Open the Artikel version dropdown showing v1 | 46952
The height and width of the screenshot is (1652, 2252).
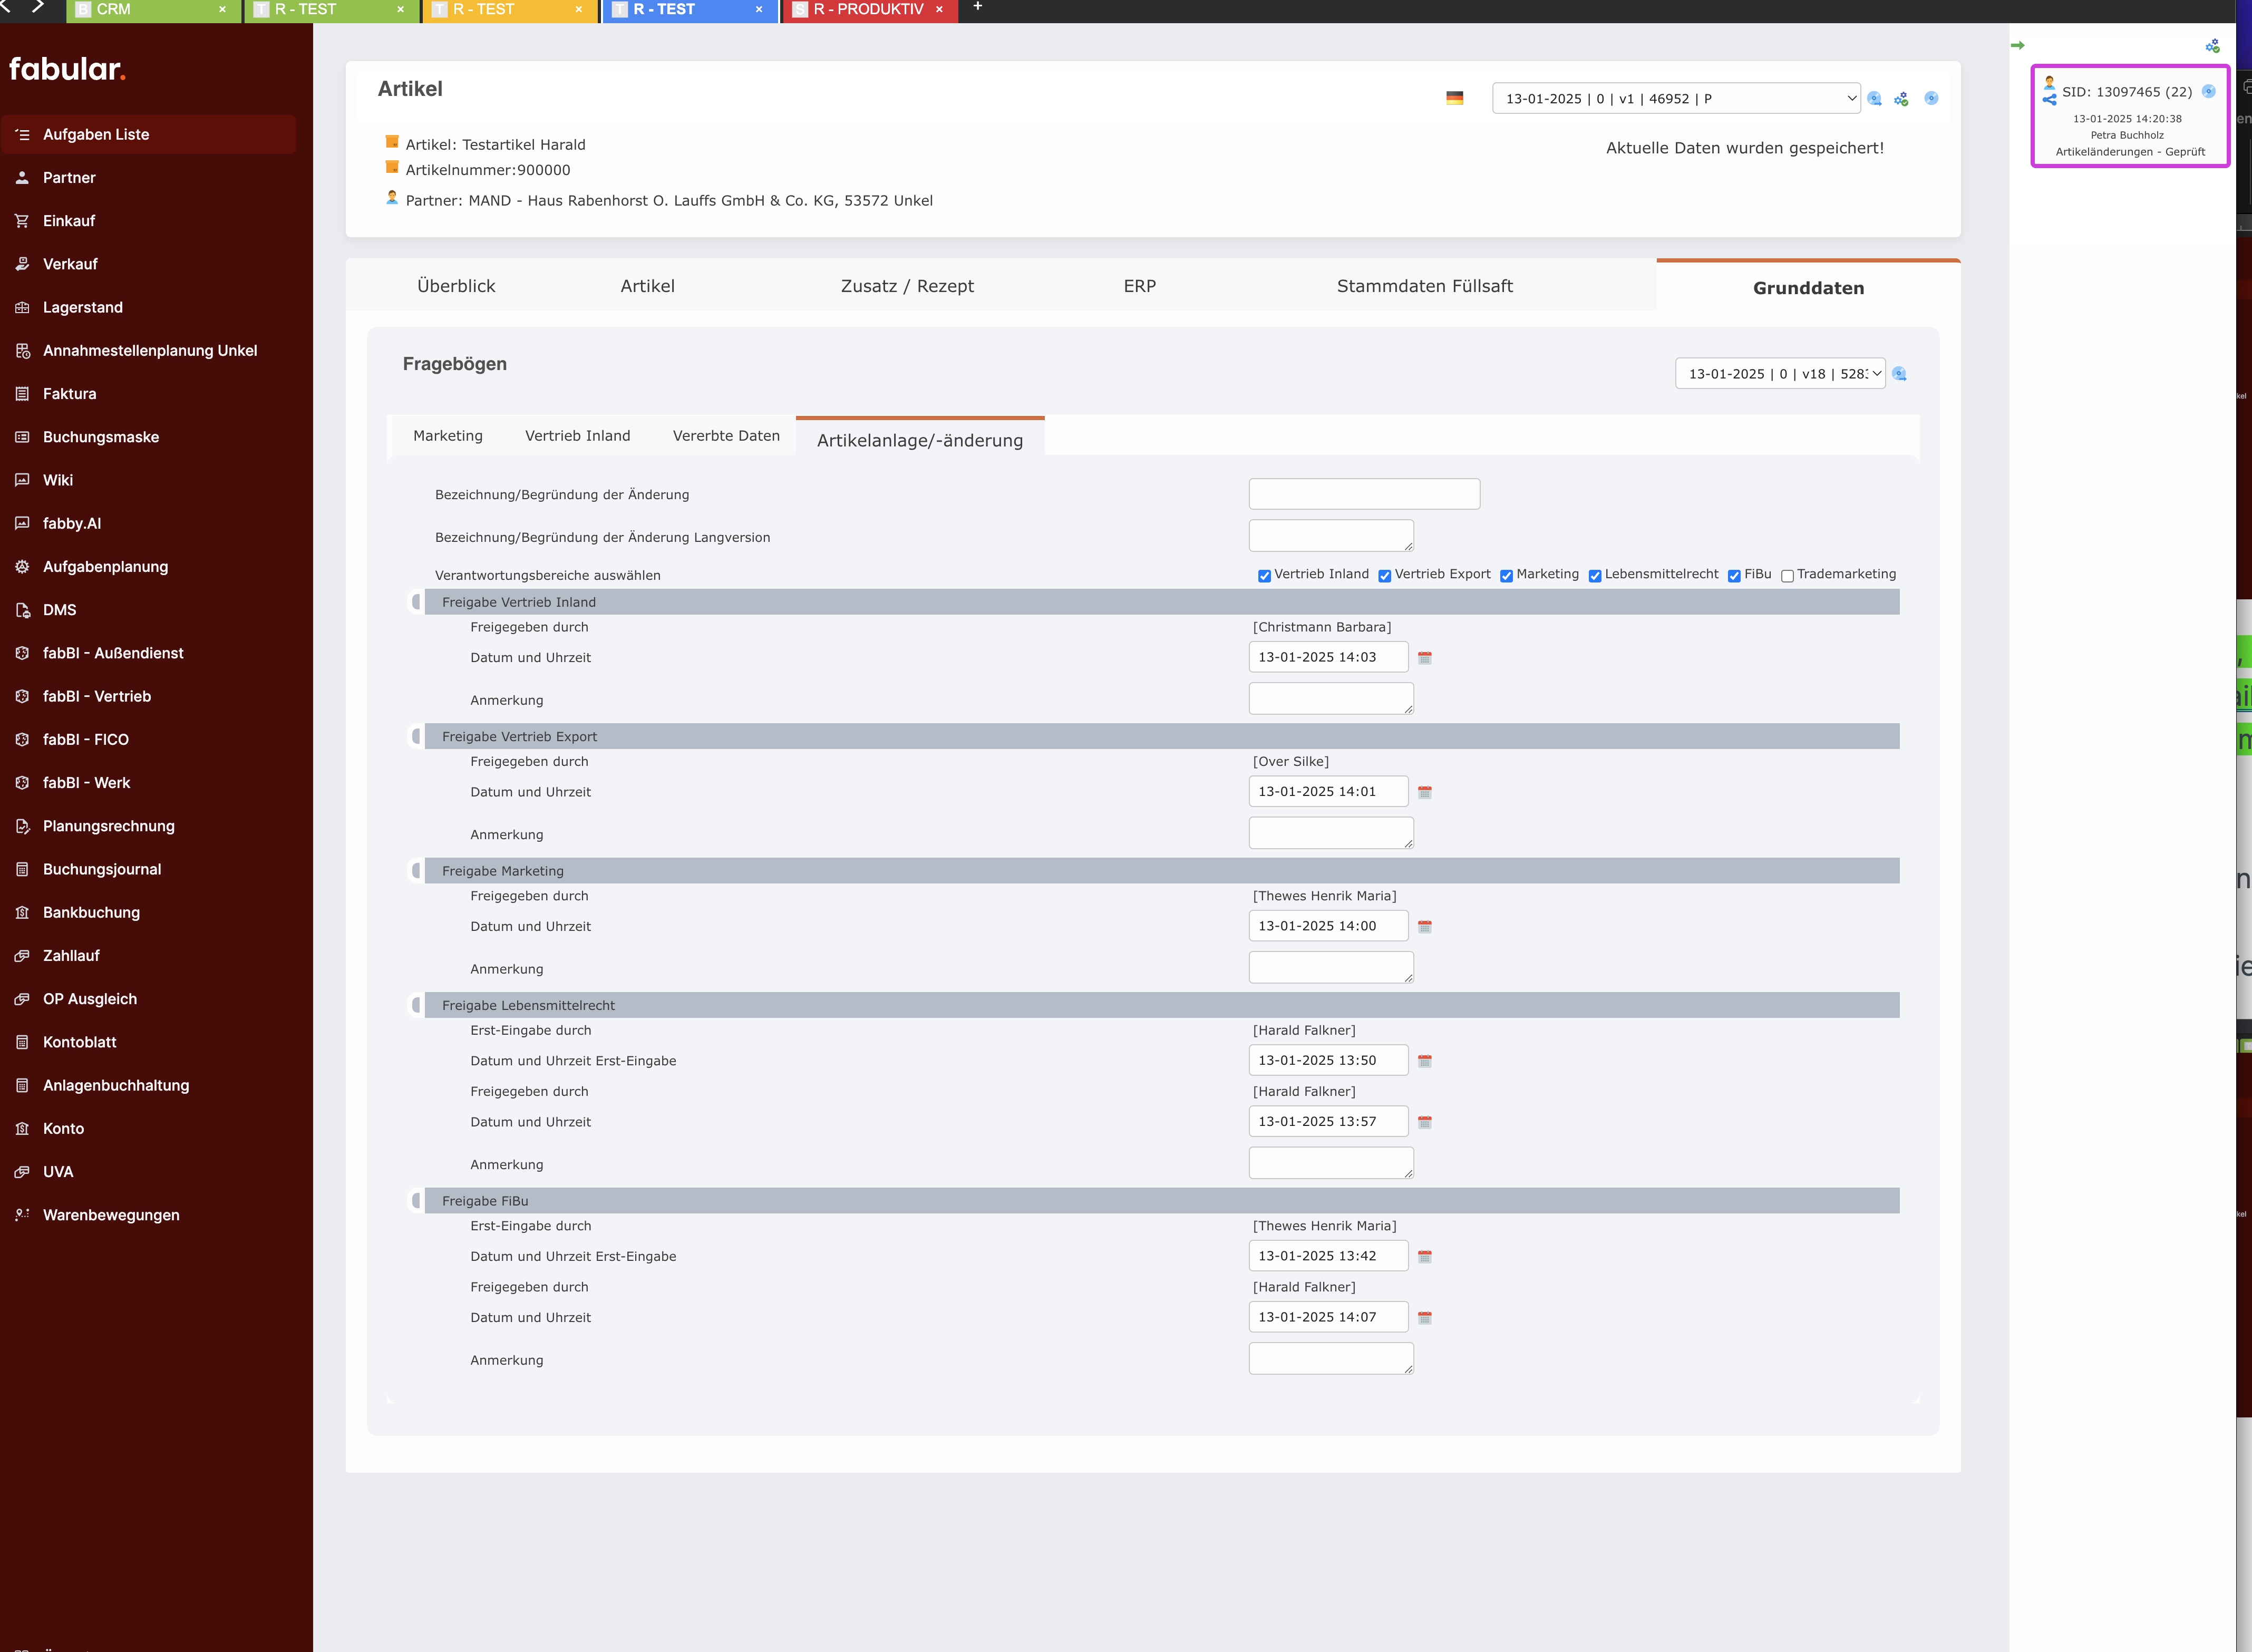tap(1676, 98)
